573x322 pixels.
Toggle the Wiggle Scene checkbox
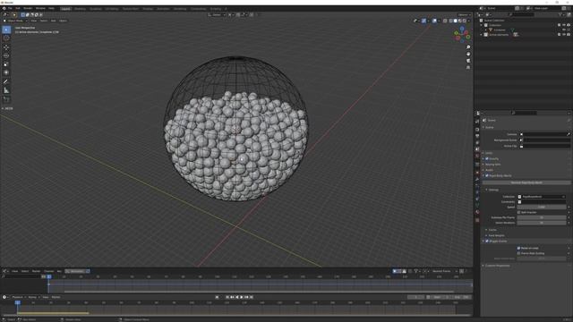(487, 241)
